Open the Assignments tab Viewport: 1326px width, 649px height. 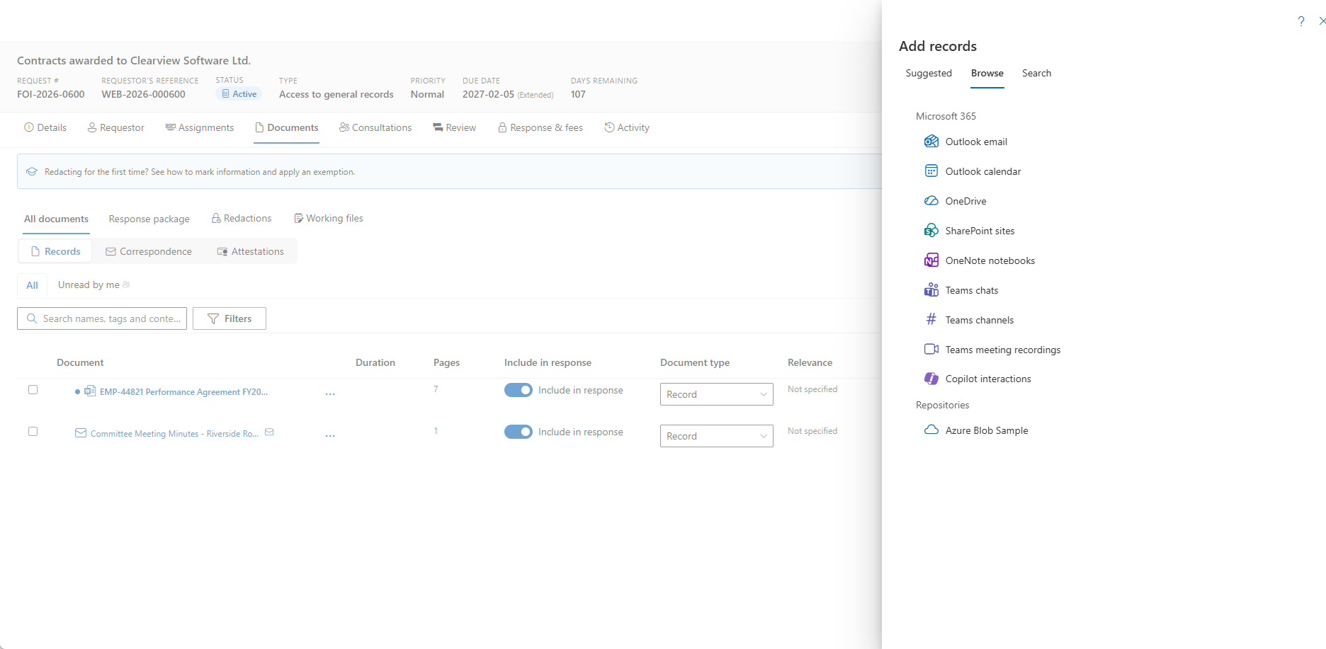pyautogui.click(x=200, y=127)
